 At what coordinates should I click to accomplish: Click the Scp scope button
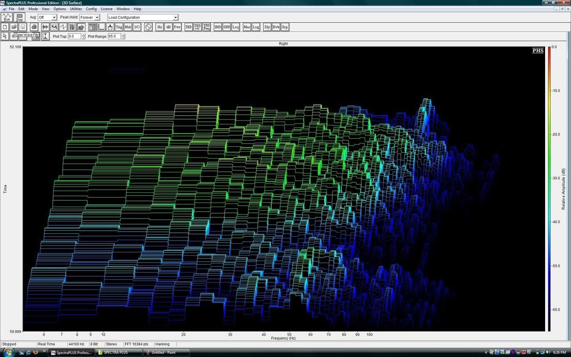[285, 27]
